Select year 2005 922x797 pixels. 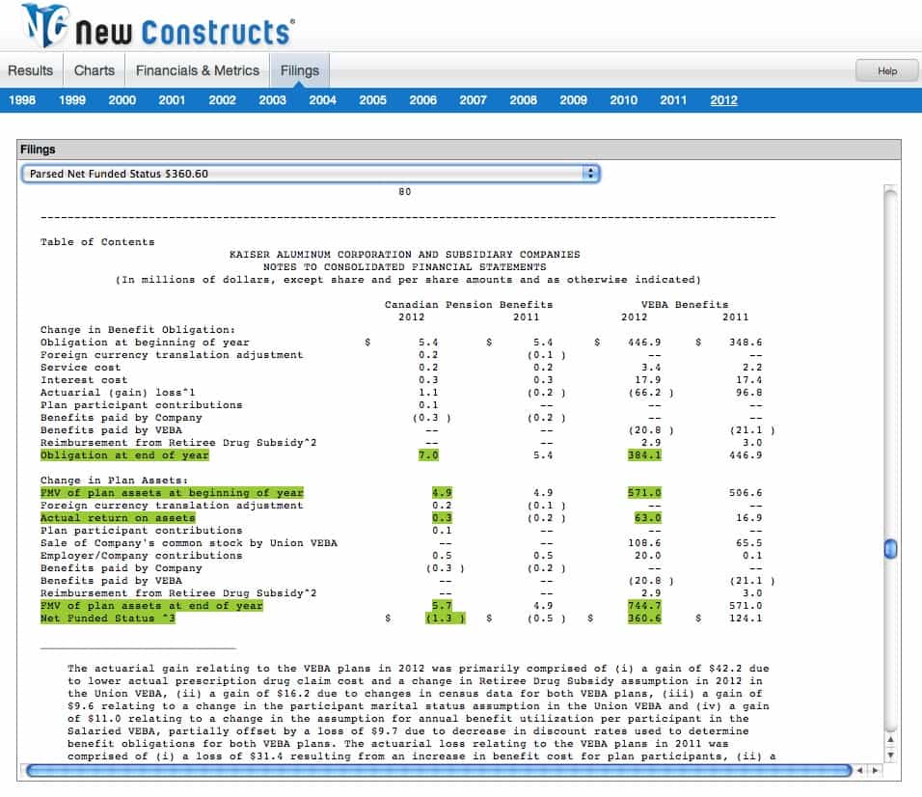click(373, 100)
